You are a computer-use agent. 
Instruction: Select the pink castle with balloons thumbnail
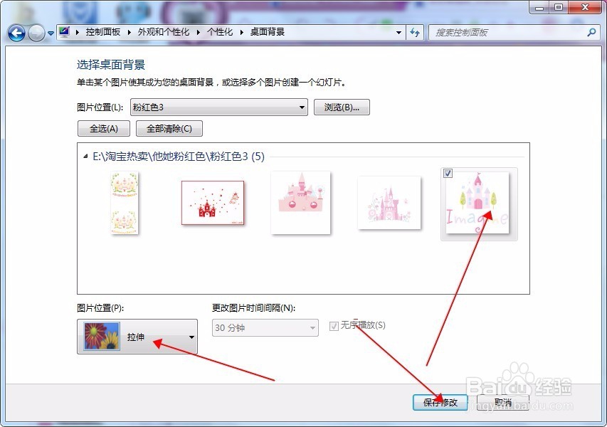click(x=300, y=203)
